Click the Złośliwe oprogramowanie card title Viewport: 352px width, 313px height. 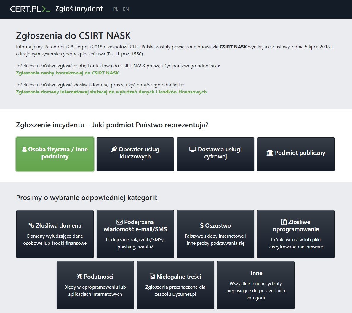click(x=296, y=225)
